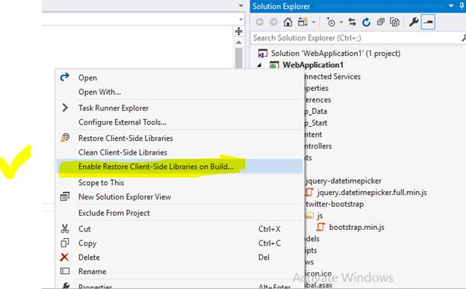This screenshot has width=466, height=289.
Task: Click the scissors Cut icon
Action: click(x=65, y=229)
